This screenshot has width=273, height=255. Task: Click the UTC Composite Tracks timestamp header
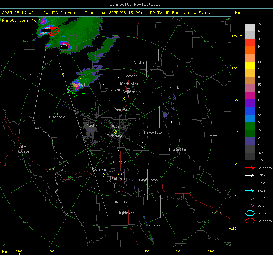coord(106,13)
